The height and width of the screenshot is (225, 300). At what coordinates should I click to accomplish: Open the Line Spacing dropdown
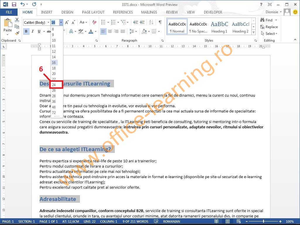(x=133, y=31)
